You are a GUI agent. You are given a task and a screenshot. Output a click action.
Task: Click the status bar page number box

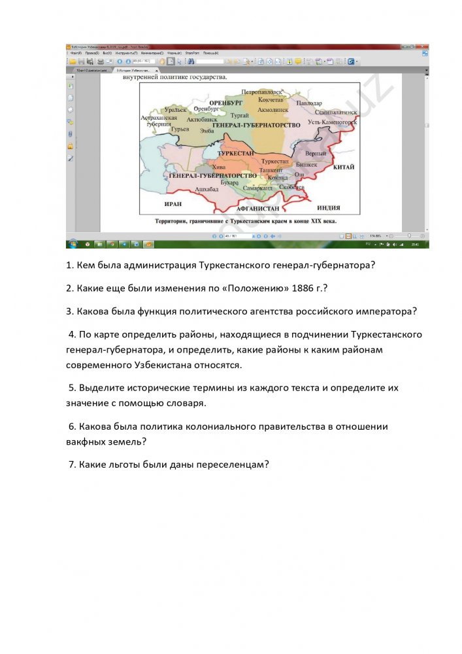pos(239,236)
